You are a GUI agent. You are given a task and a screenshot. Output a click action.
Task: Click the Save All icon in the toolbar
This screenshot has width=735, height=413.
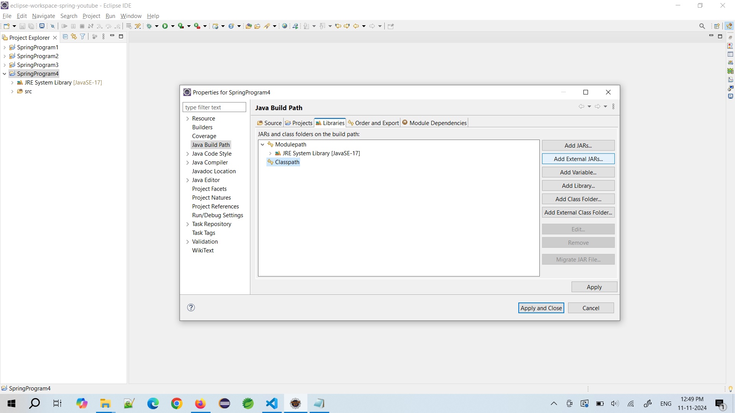(x=31, y=26)
